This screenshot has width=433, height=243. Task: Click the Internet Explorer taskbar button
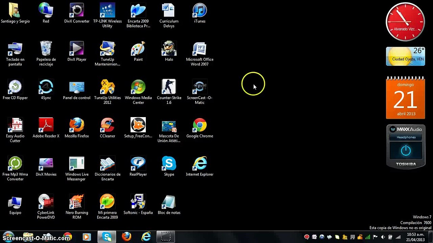point(146,237)
